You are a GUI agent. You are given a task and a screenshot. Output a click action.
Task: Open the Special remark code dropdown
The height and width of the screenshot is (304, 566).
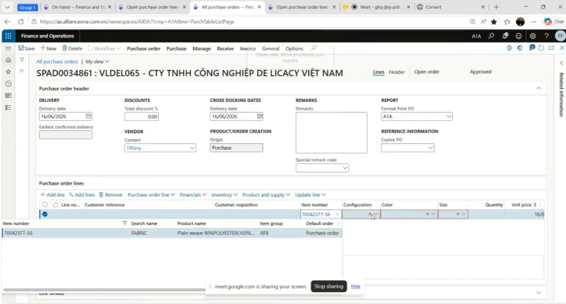click(345, 168)
